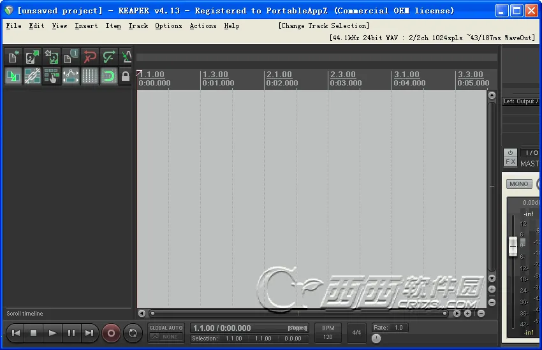Click the 4/4 time signature box
The height and width of the screenshot is (350, 542).
[x=356, y=332]
